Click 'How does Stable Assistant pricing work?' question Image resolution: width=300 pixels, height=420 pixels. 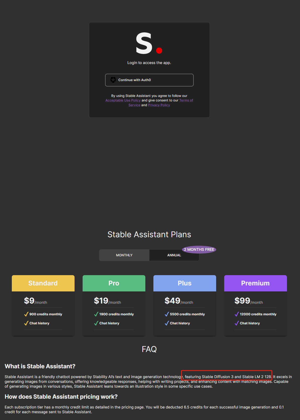tap(61, 397)
